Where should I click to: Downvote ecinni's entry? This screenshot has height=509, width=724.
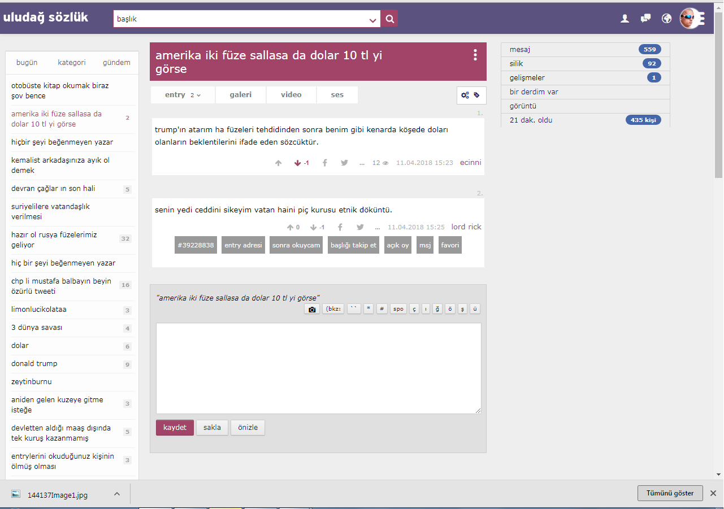[x=298, y=163]
